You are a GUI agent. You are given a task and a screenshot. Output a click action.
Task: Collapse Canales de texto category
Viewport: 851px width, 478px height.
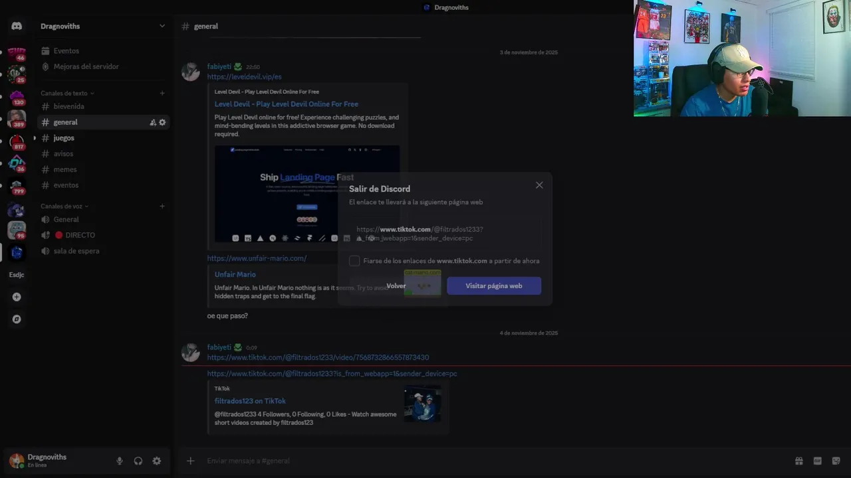click(x=67, y=94)
